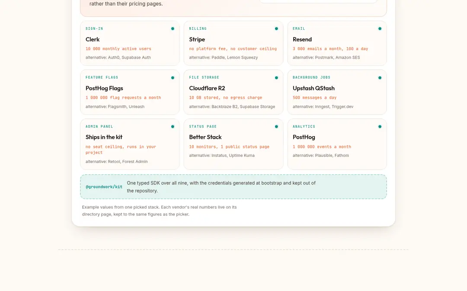Click 'rather than their pricing pages' text
This screenshot has width=467, height=291.
click(126, 4)
